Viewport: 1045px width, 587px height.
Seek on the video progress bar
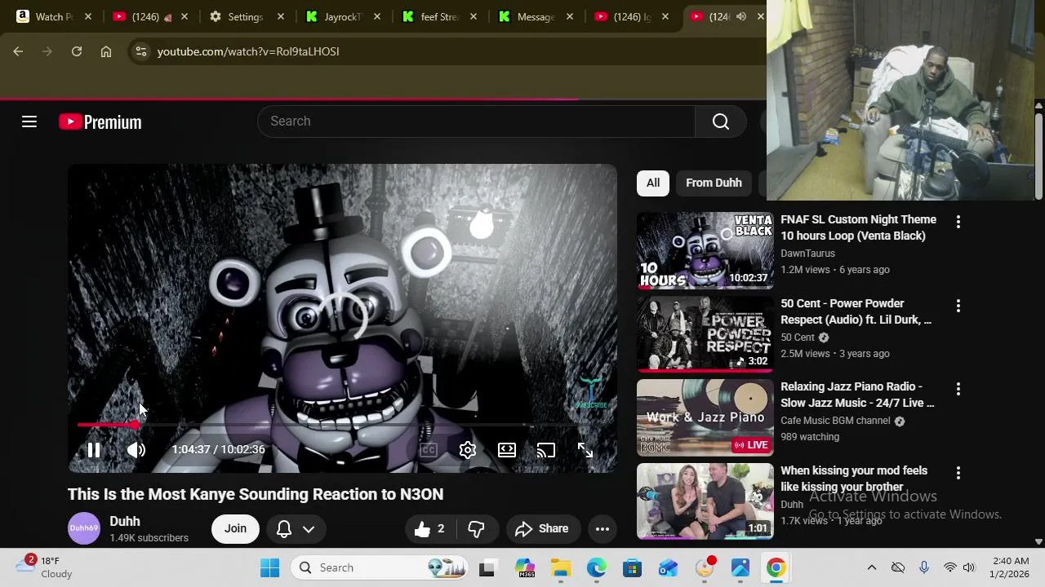pos(343,425)
